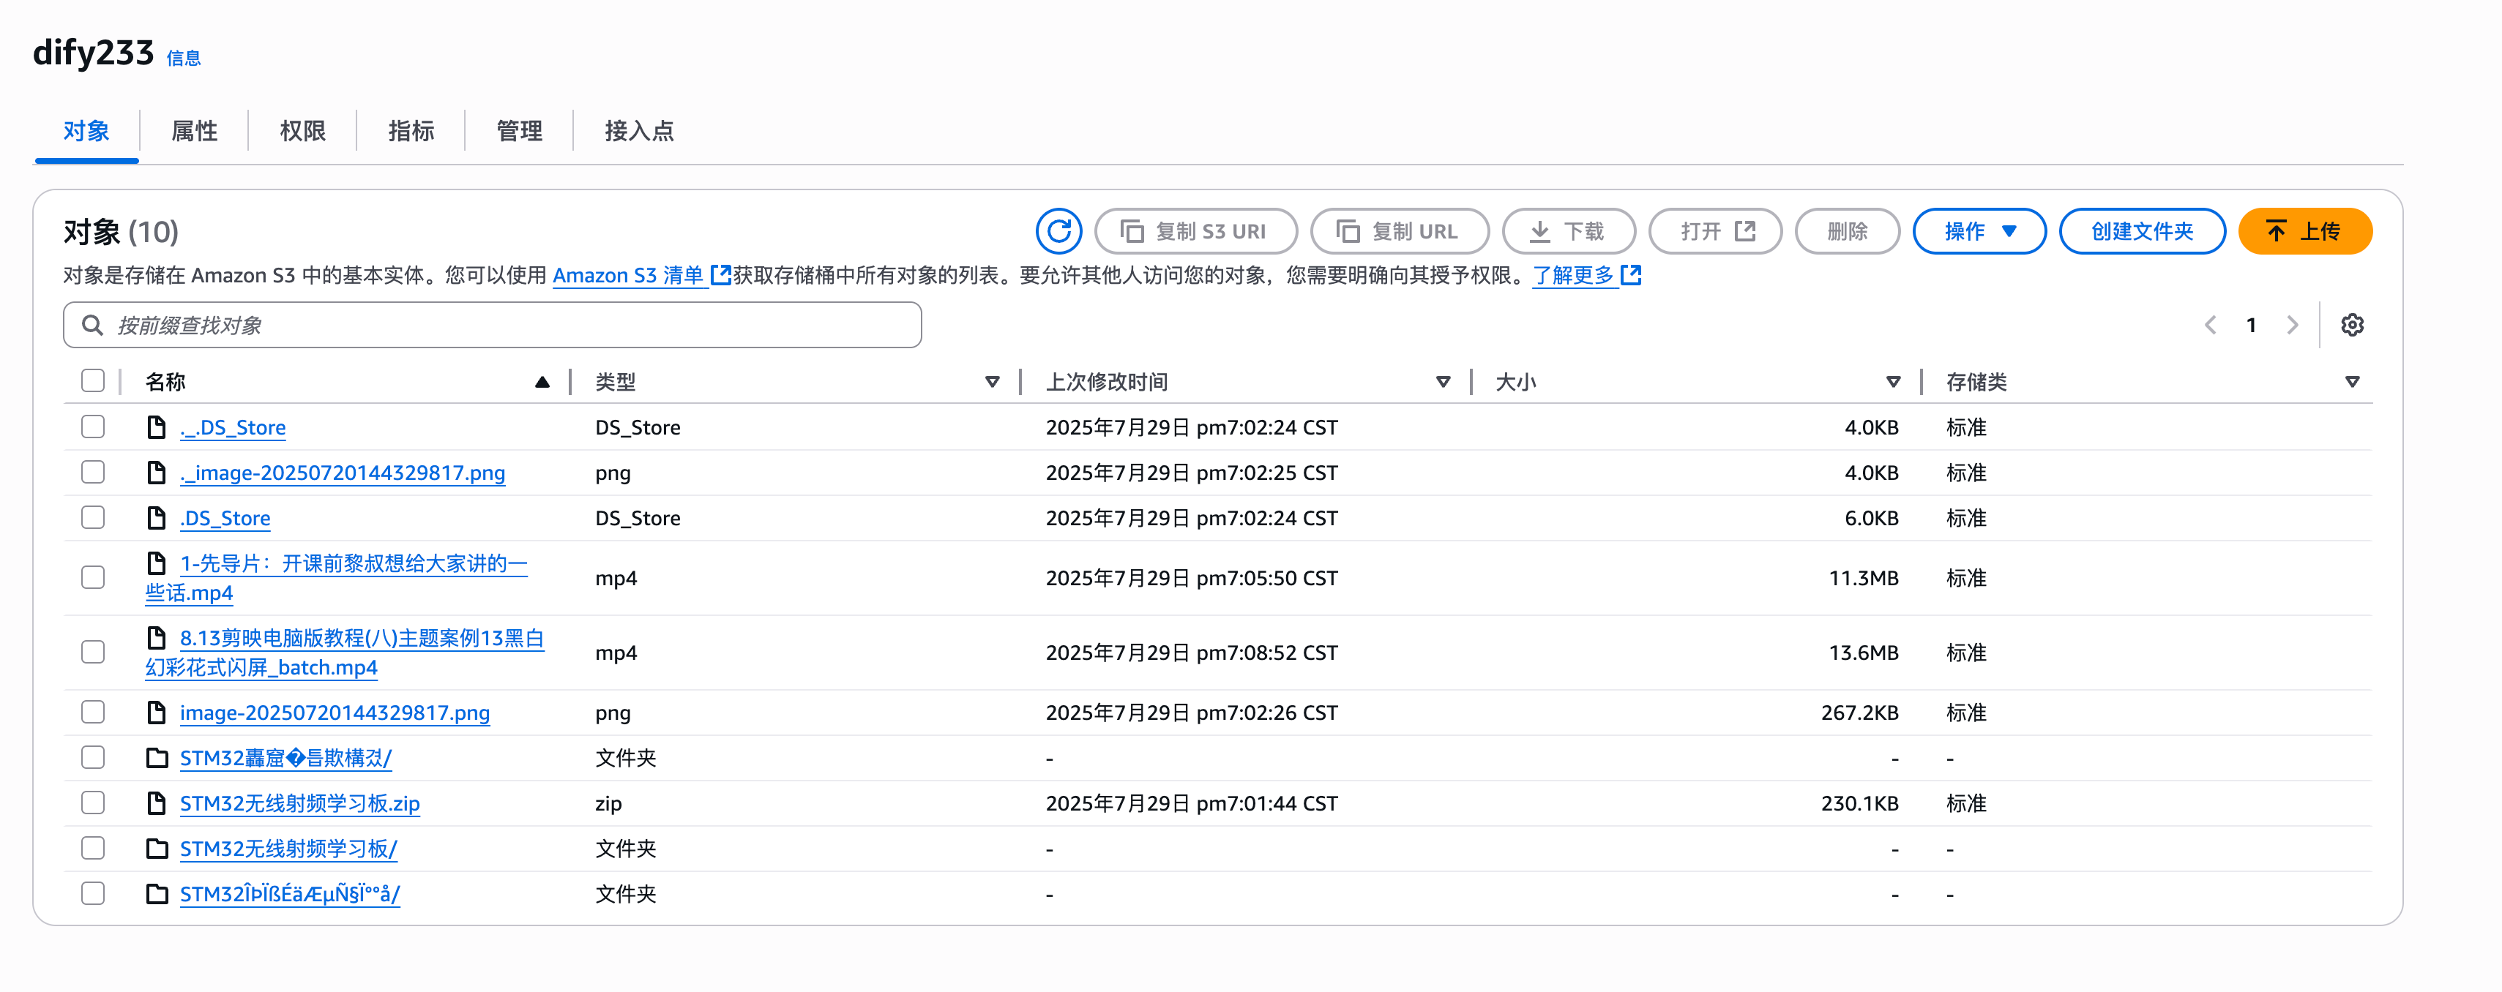Click the orange 上传 button

click(x=2304, y=231)
